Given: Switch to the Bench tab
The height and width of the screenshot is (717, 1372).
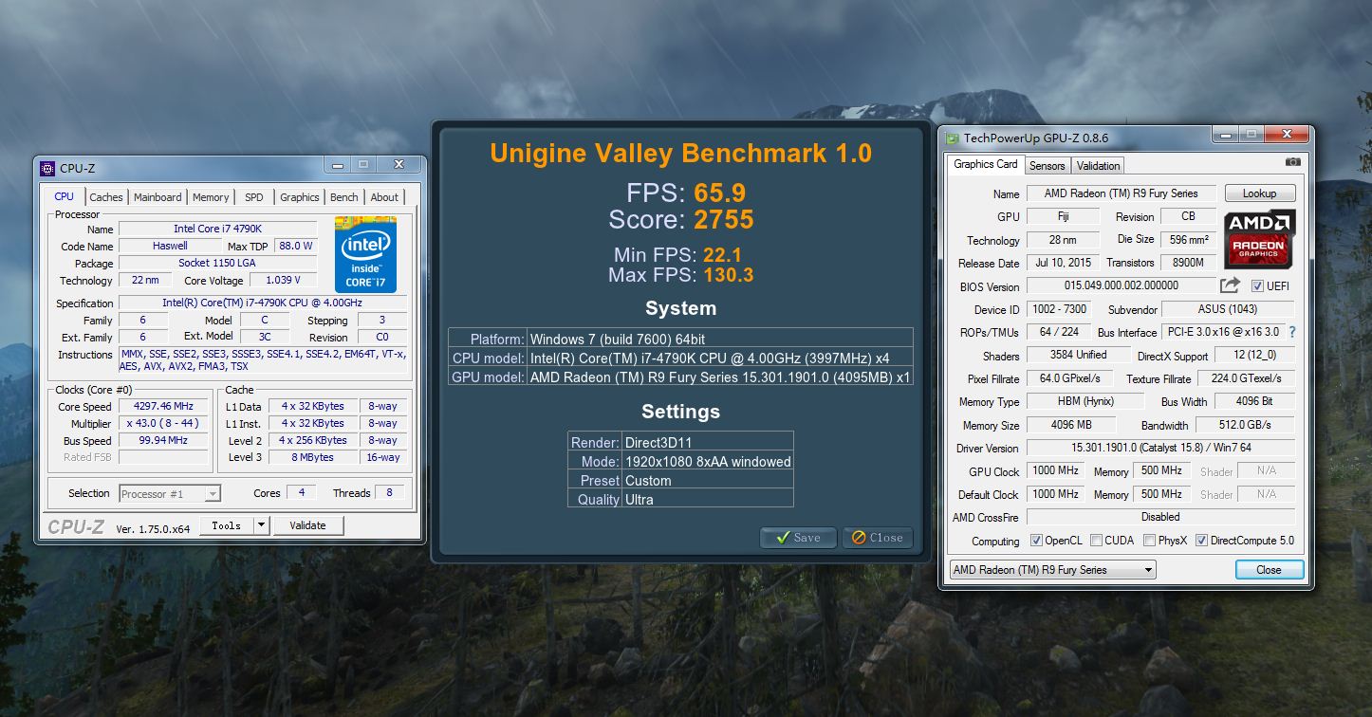Looking at the screenshot, I should pyautogui.click(x=344, y=197).
